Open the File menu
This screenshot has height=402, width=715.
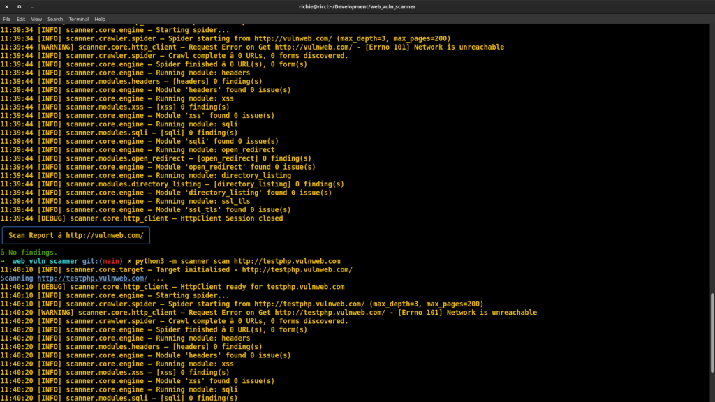pos(7,19)
